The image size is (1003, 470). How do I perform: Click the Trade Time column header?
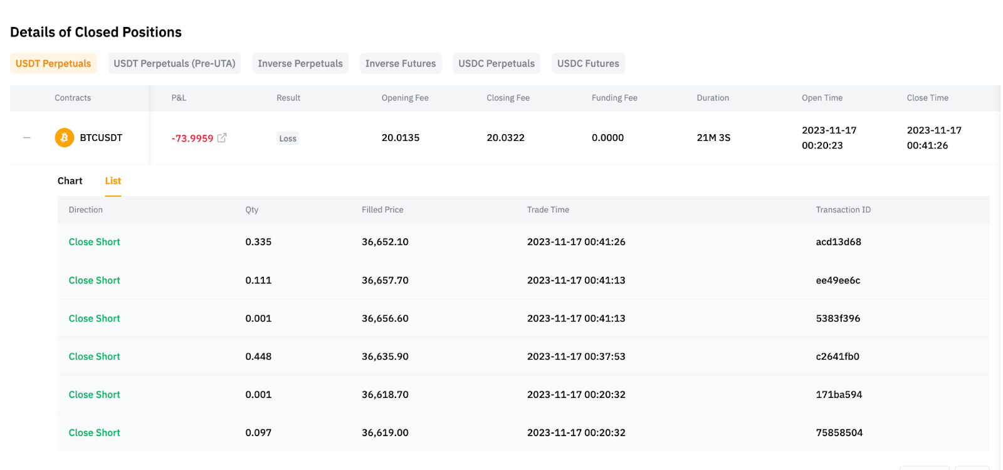click(x=548, y=210)
